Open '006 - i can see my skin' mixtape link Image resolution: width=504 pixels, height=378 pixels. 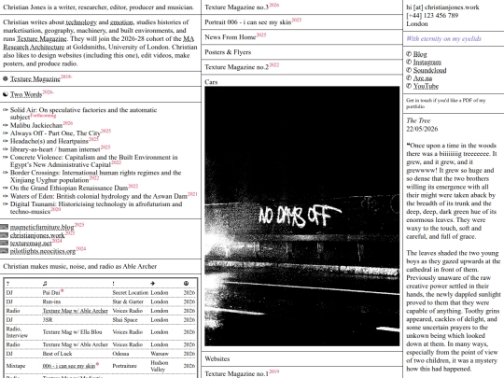(69, 366)
